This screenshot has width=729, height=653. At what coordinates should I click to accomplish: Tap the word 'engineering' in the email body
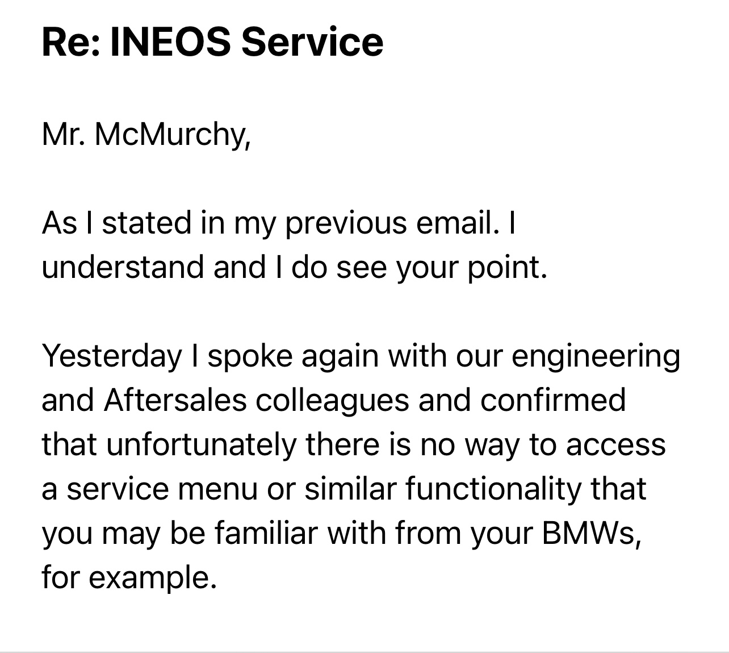[x=596, y=356]
